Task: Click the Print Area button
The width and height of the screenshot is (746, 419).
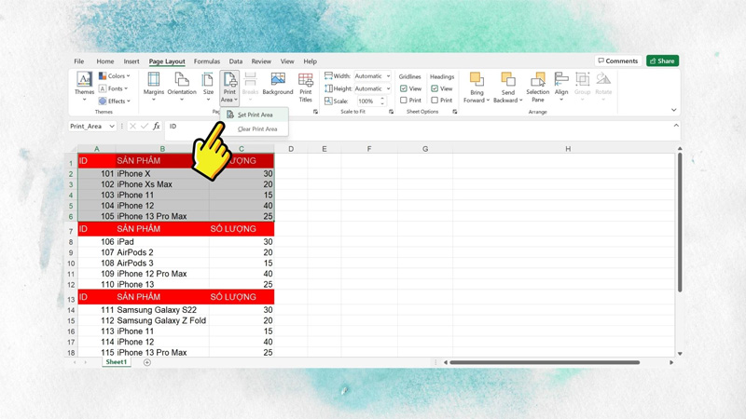Action: tap(229, 88)
